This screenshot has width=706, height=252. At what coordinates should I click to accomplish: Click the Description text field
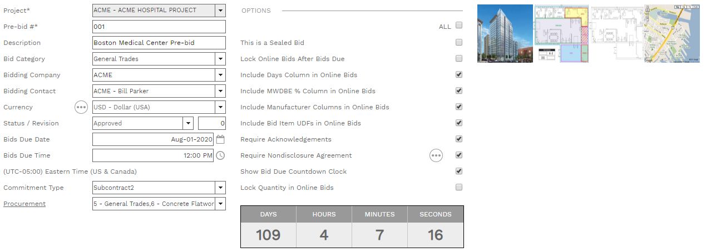coord(159,43)
